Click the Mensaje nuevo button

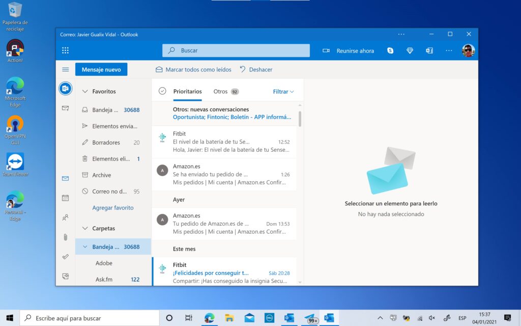pyautogui.click(x=101, y=69)
